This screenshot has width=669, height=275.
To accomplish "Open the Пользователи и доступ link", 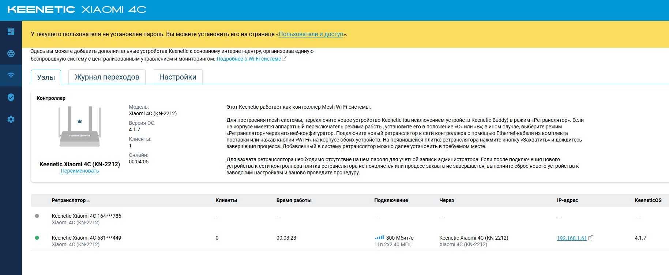I will click(x=311, y=34).
